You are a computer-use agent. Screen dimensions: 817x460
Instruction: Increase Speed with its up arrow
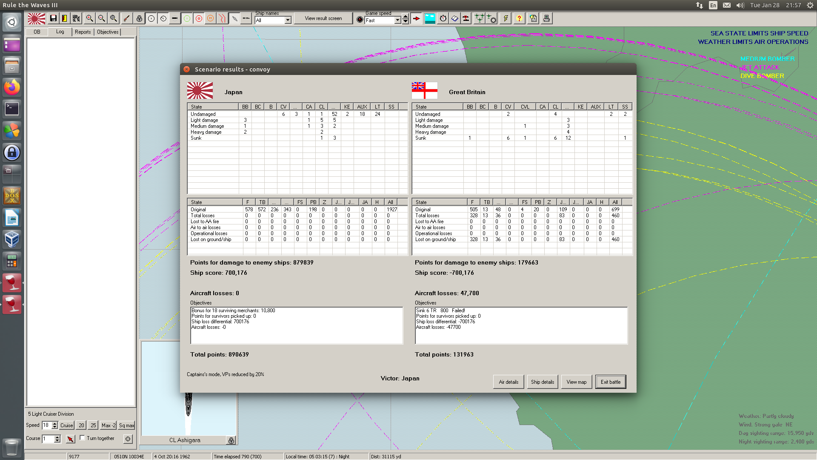[x=54, y=424]
